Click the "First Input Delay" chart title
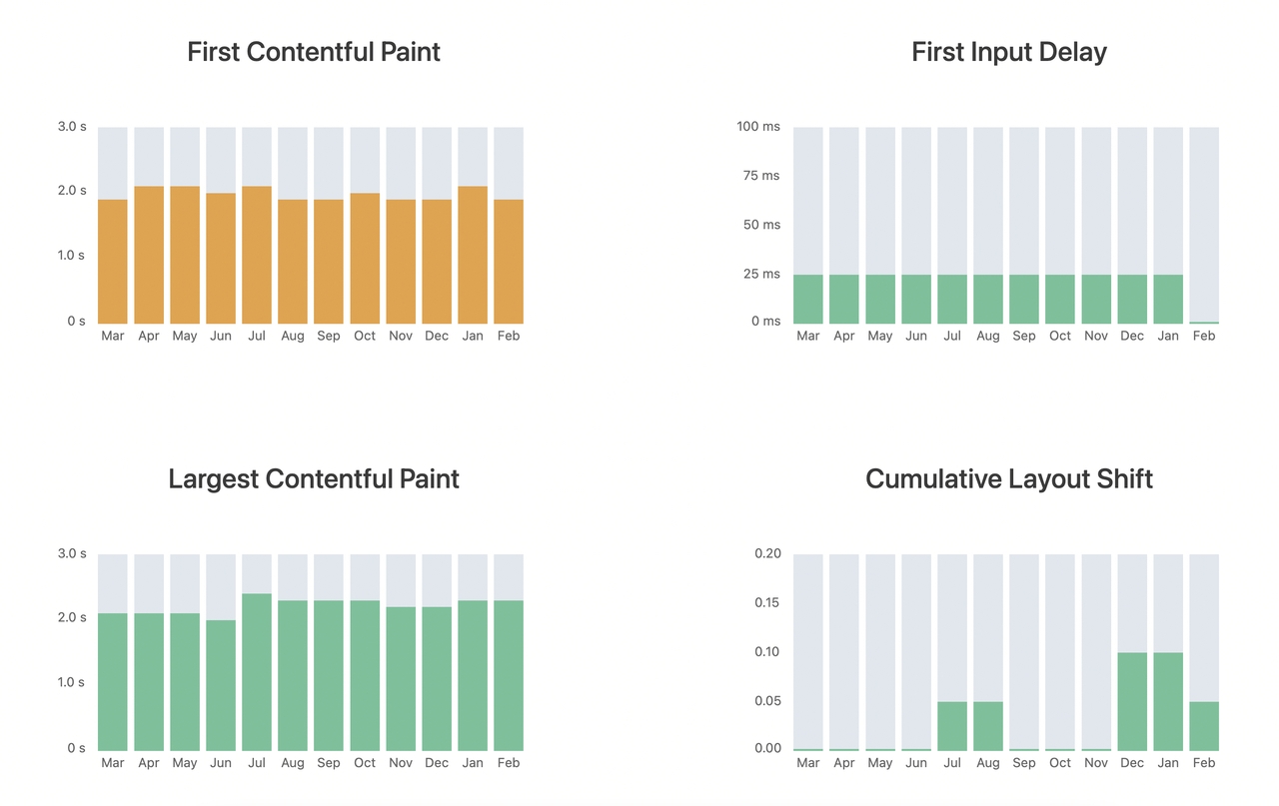This screenshot has width=1279, height=806. coord(1009,52)
